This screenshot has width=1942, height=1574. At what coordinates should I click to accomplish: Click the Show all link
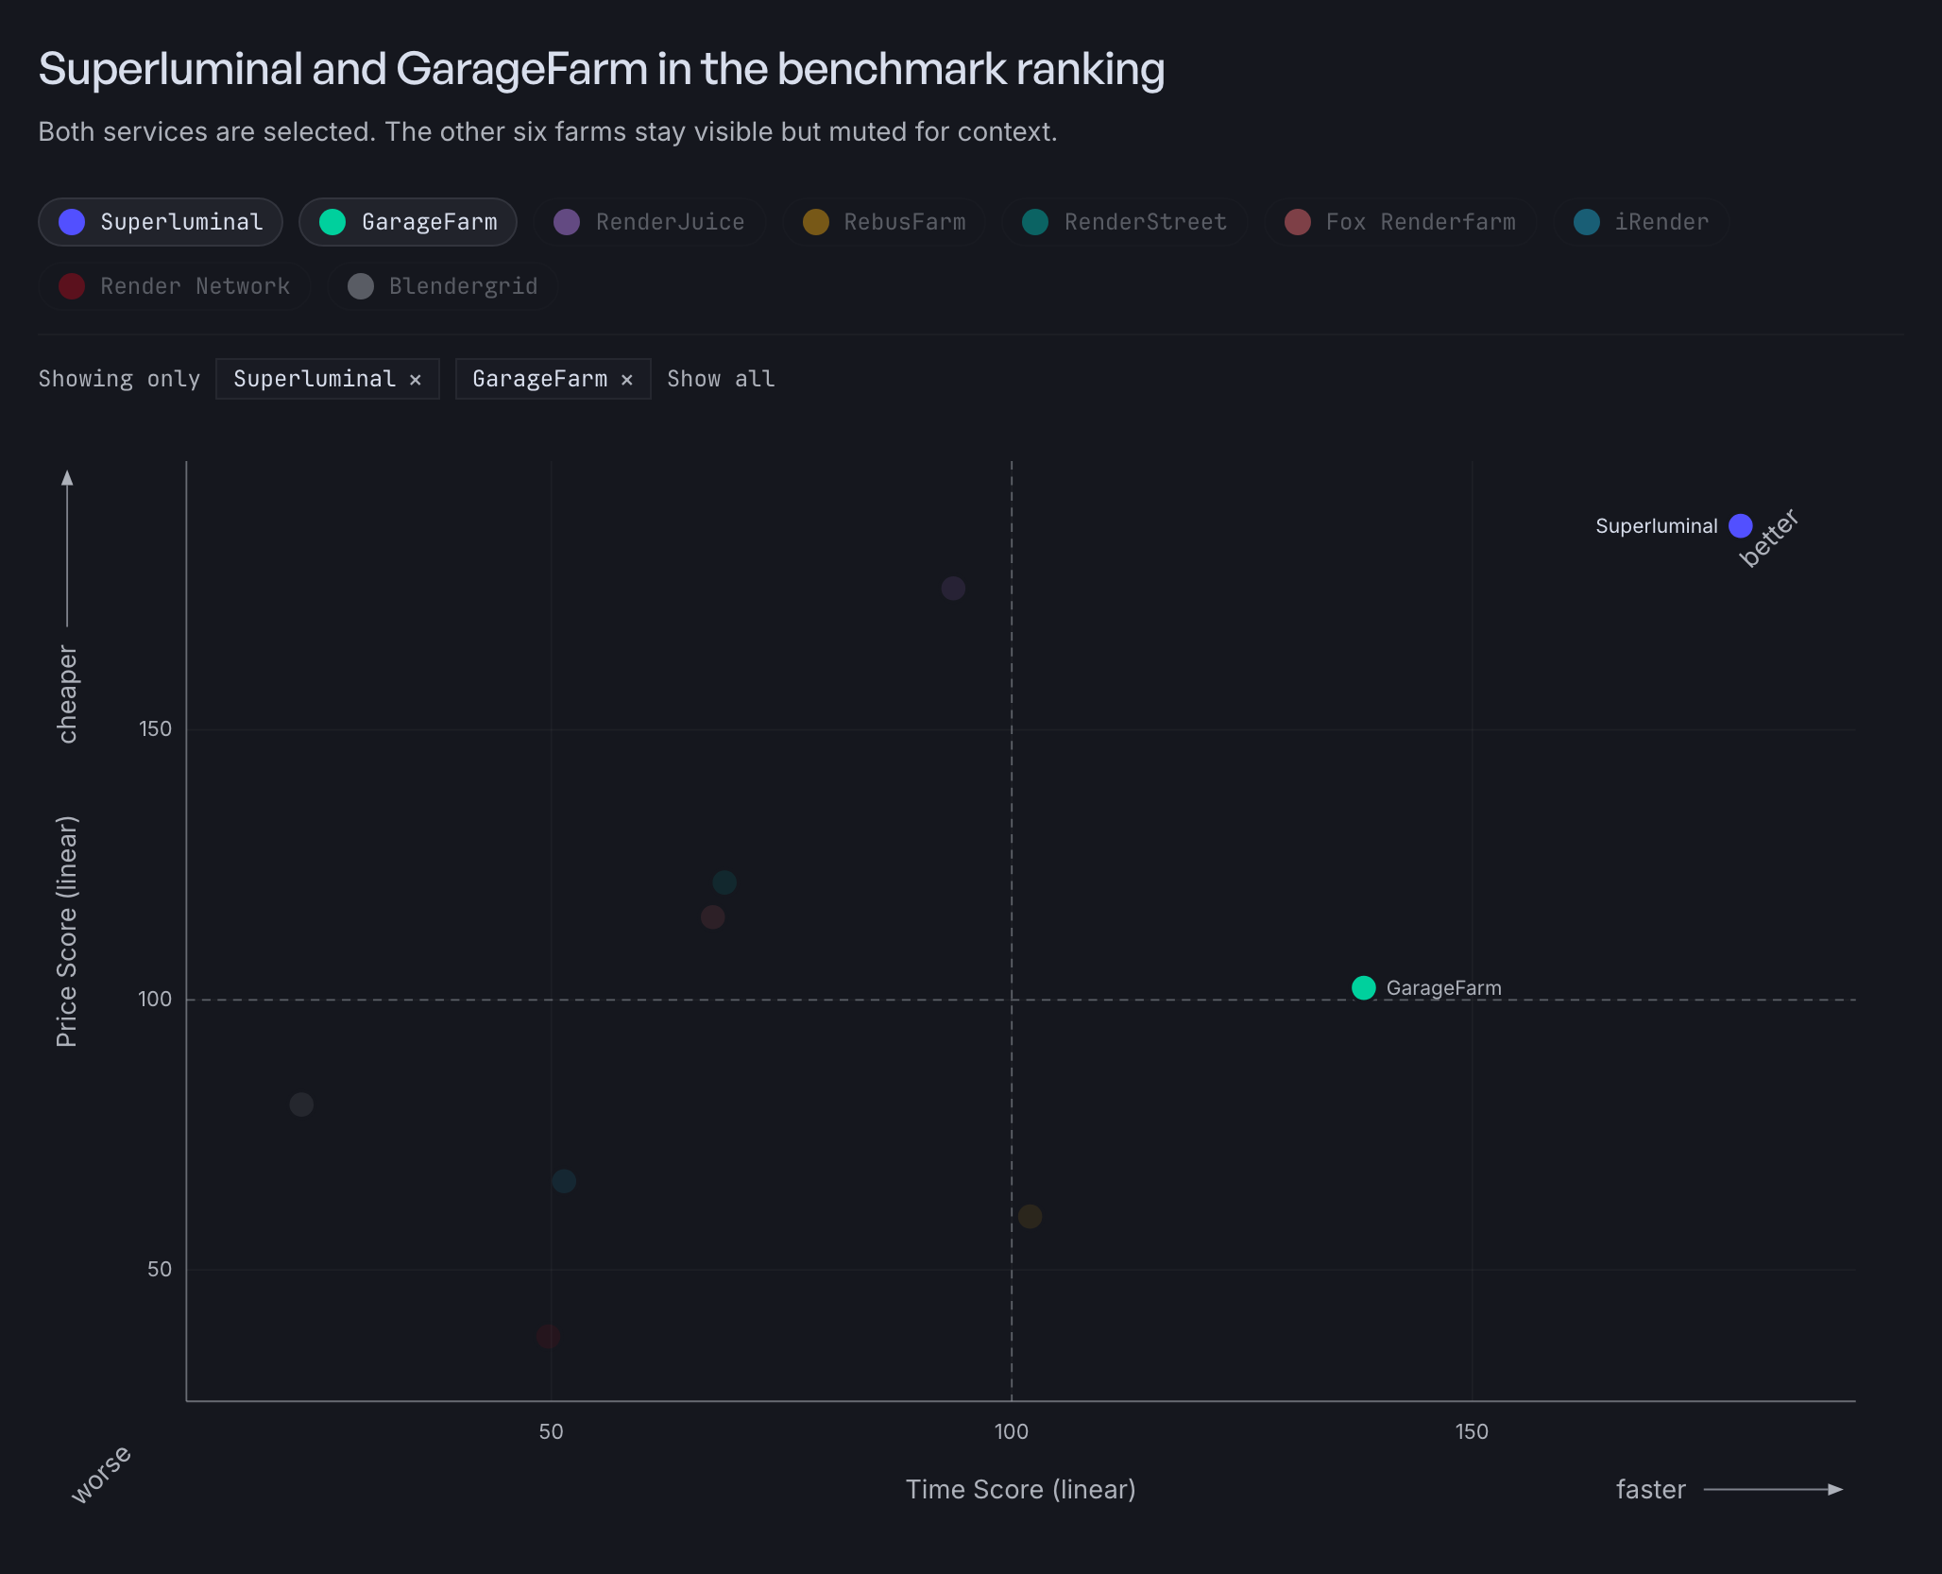[x=721, y=379]
